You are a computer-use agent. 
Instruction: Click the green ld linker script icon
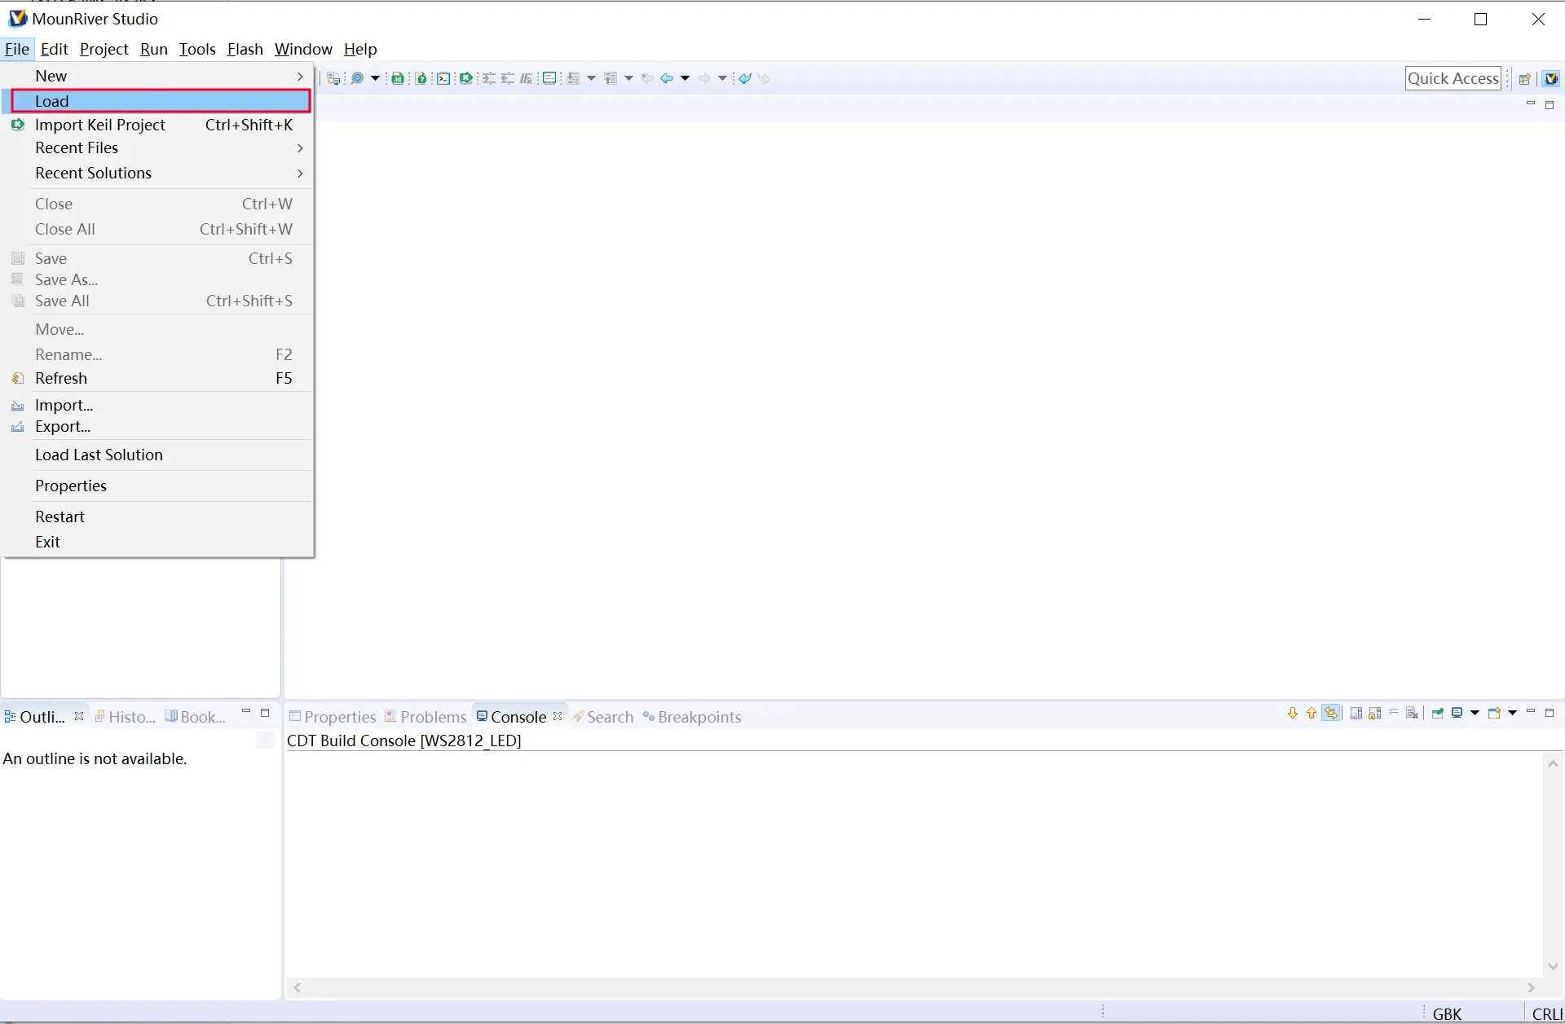(398, 78)
